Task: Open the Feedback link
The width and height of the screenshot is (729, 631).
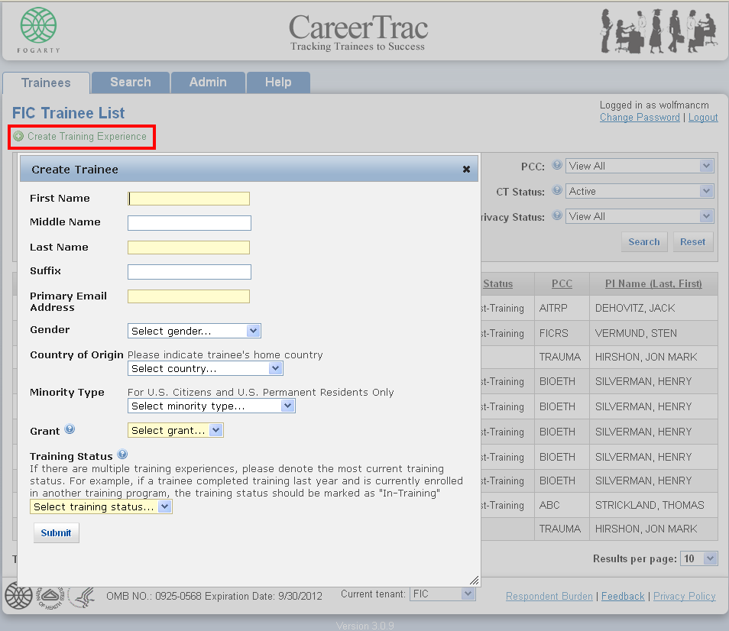Action: [623, 596]
